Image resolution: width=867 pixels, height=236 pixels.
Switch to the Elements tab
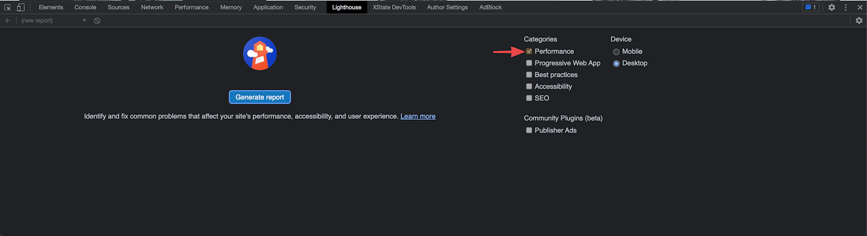click(51, 7)
